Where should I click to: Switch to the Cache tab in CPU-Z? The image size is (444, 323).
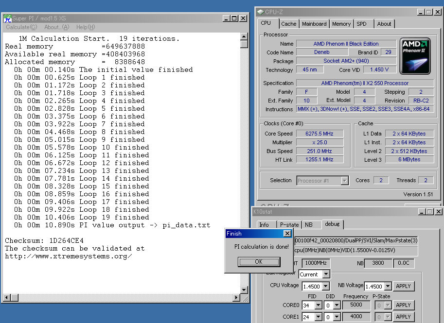[x=288, y=24]
